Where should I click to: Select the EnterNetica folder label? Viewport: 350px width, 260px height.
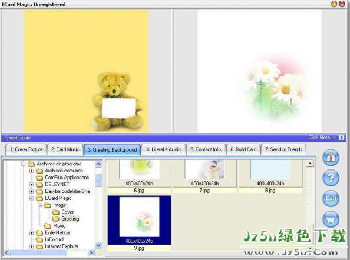[x=57, y=232]
